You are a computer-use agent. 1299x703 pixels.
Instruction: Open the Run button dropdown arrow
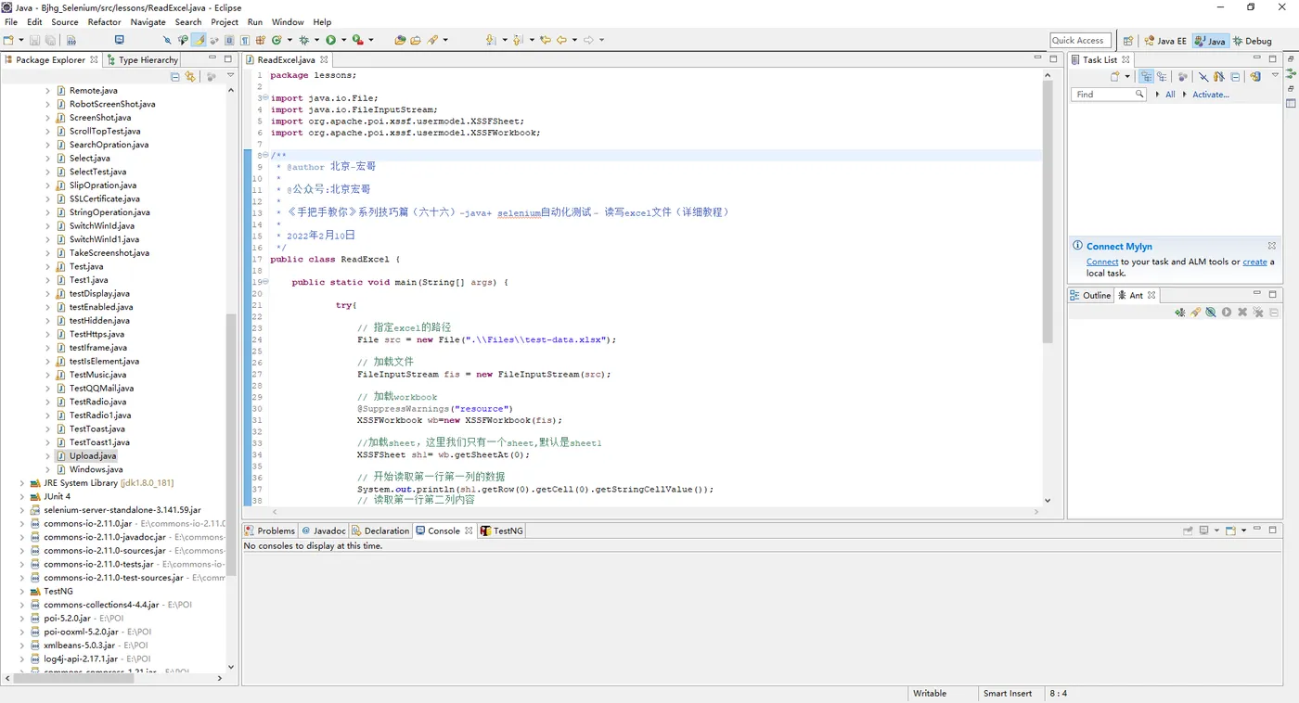click(x=343, y=40)
